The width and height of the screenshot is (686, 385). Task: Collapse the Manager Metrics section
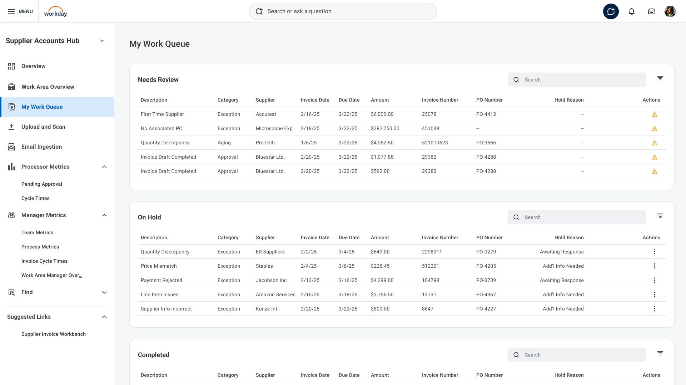(104, 215)
